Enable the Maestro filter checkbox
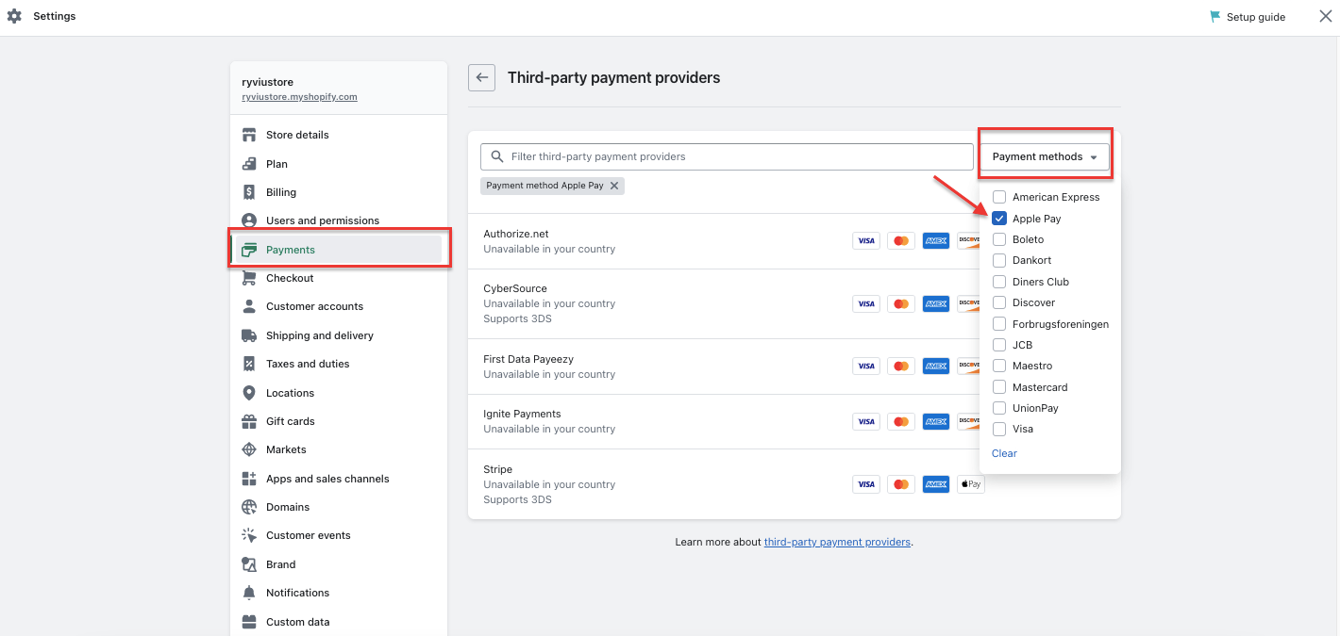This screenshot has height=636, width=1340. coord(998,366)
